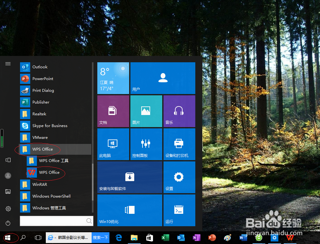Image resolution: width=320 pixels, height=244 pixels.
Task: Launch OneNote from the taskbar
Action: 196,238
